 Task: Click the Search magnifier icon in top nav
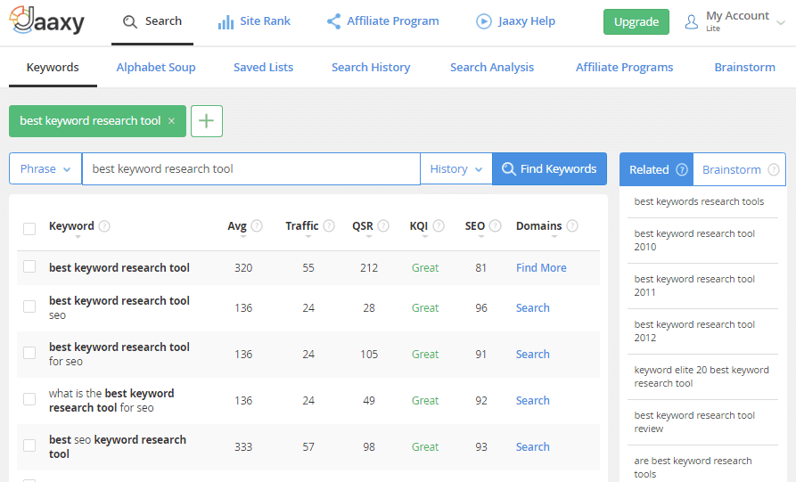(130, 21)
